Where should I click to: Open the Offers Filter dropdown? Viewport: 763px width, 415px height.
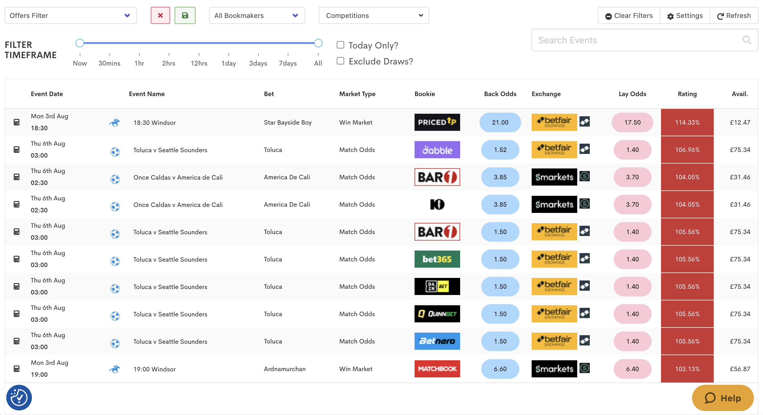[70, 15]
